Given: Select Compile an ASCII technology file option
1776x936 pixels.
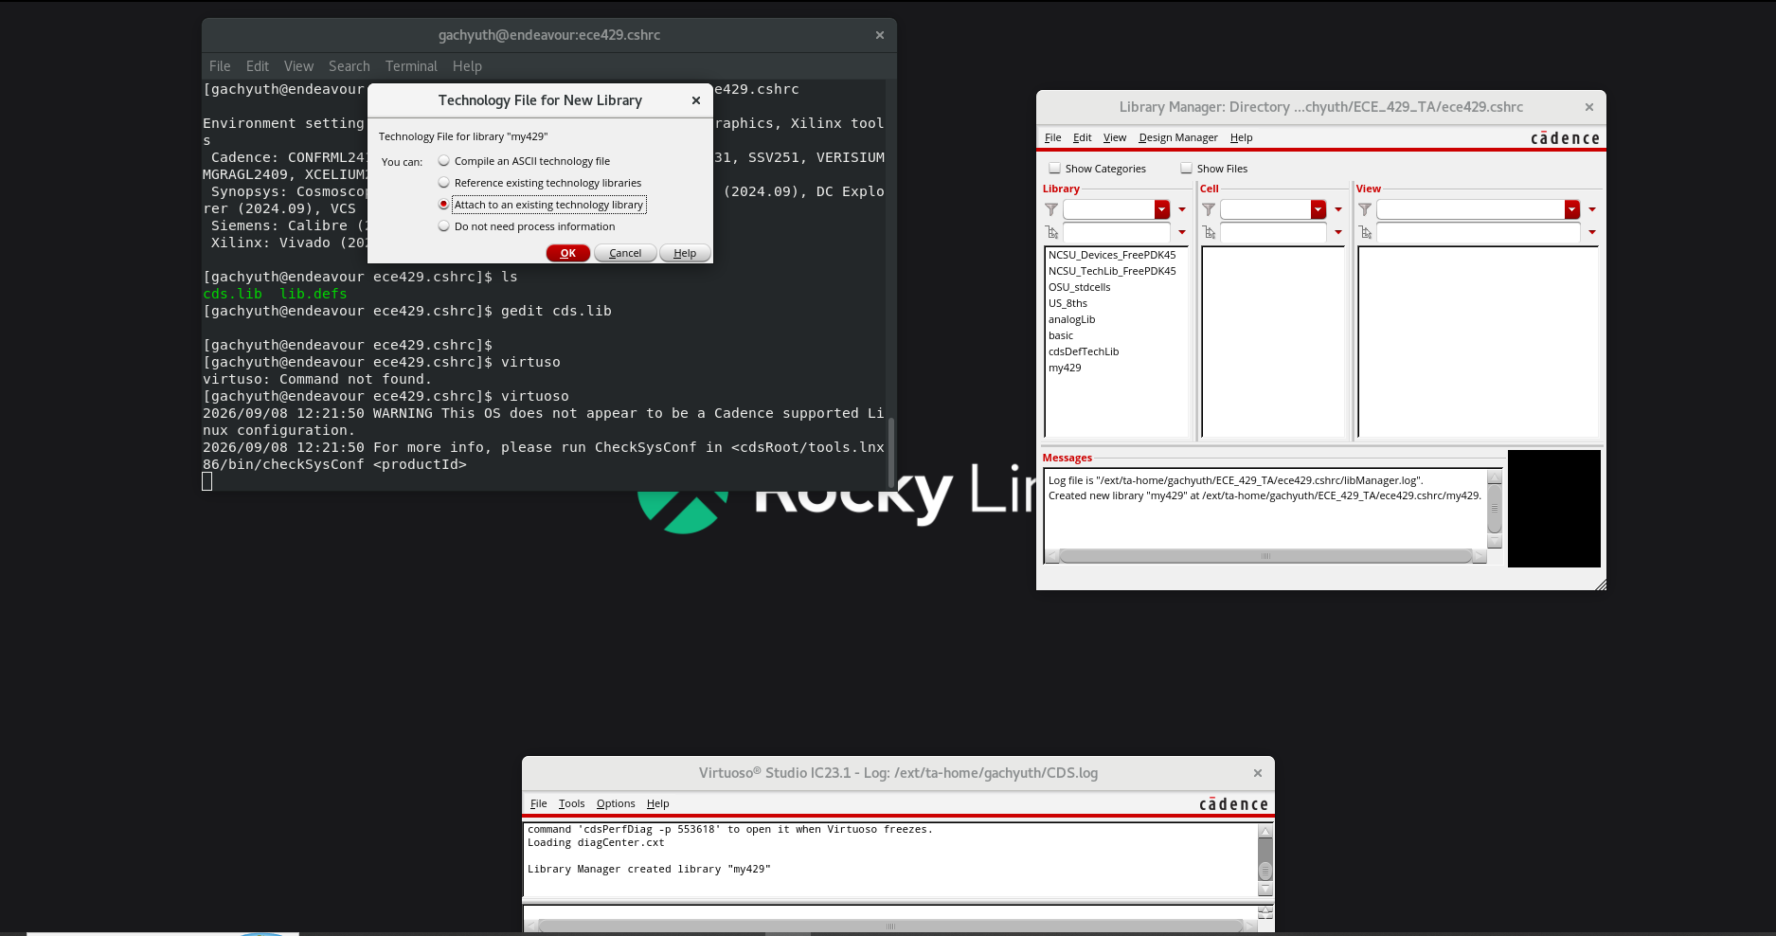Looking at the screenshot, I should click(x=443, y=161).
